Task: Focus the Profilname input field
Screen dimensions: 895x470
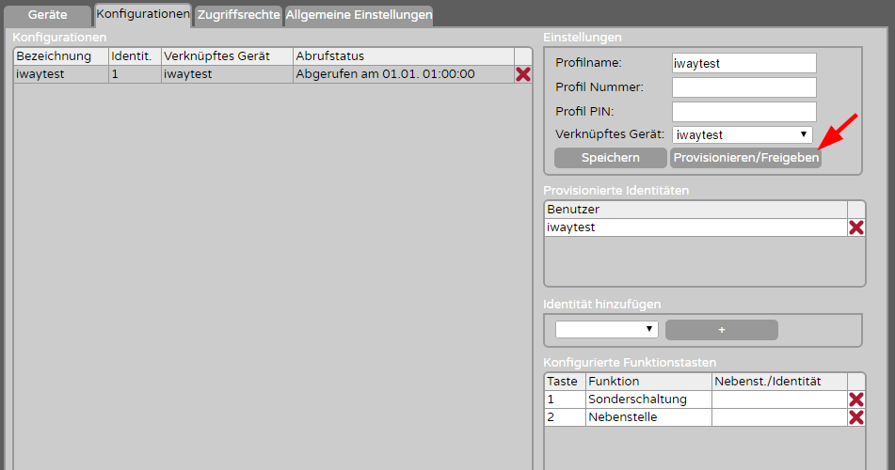Action: tap(744, 63)
